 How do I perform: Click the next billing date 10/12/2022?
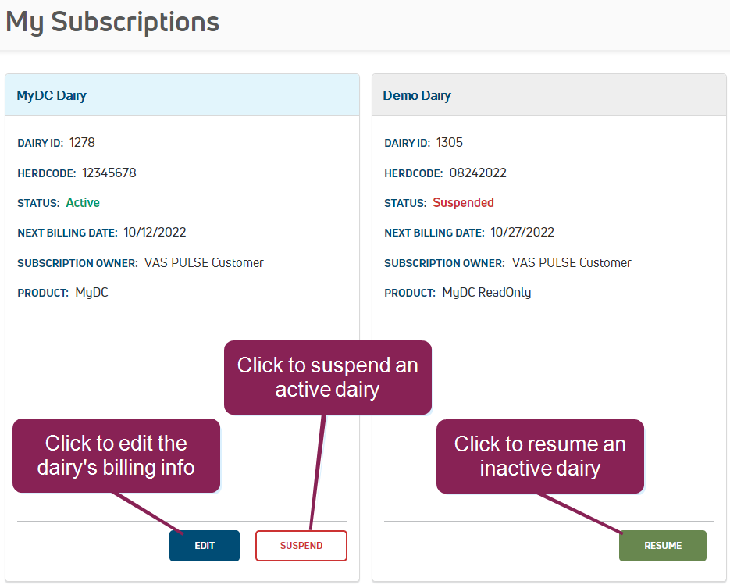(155, 232)
